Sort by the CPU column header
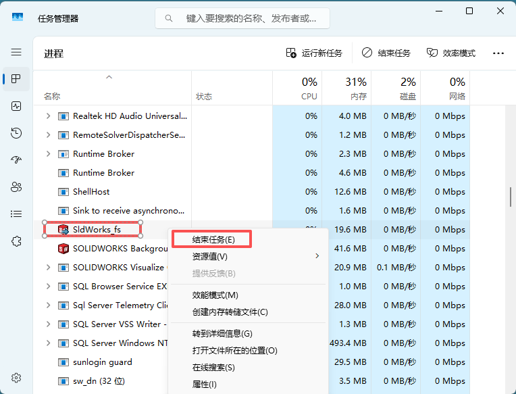Image resolution: width=516 pixels, height=394 pixels. (x=297, y=88)
